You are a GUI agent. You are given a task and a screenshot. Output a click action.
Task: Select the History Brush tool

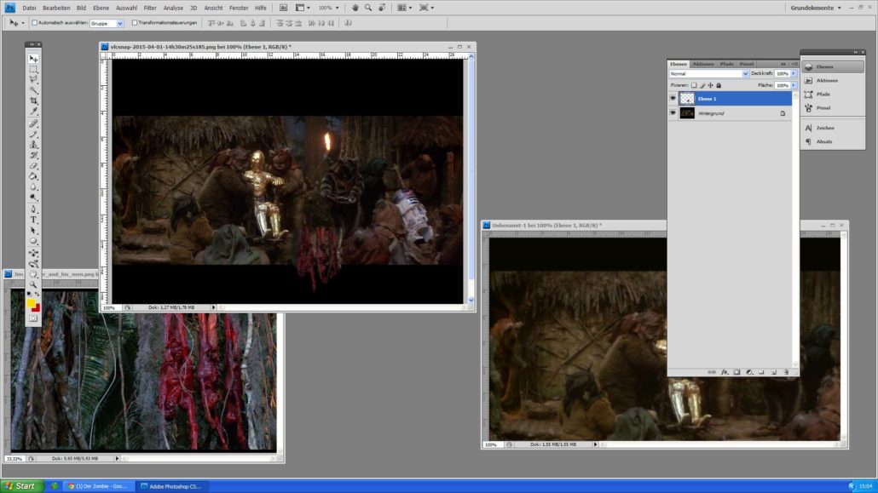coord(33,156)
